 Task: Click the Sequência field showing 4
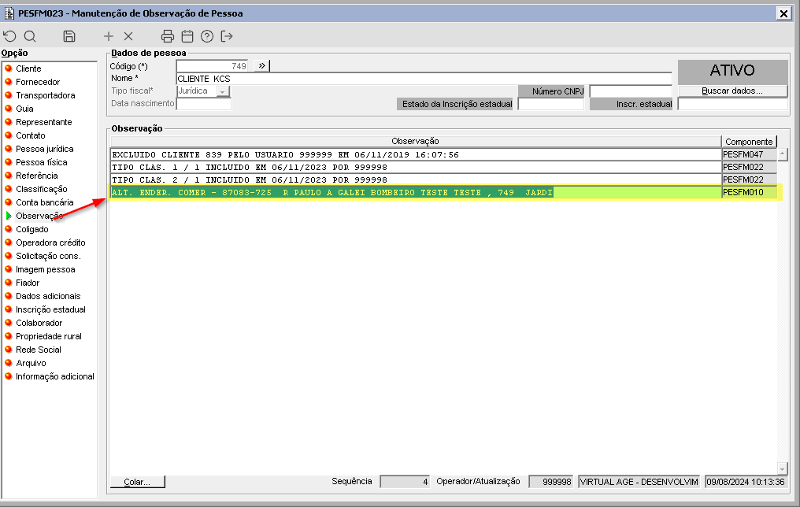405,482
